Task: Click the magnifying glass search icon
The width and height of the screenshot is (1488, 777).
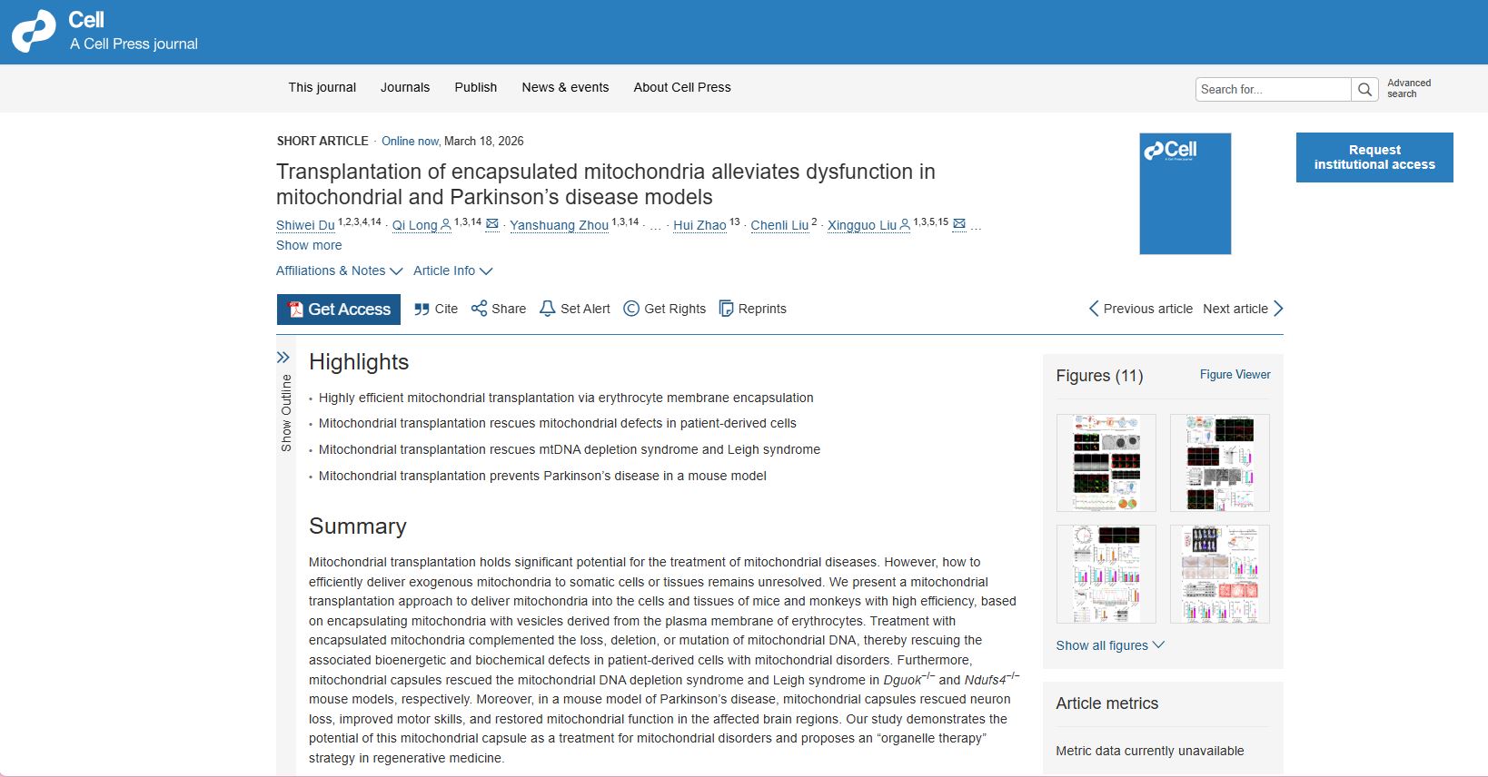Action: (x=1364, y=89)
